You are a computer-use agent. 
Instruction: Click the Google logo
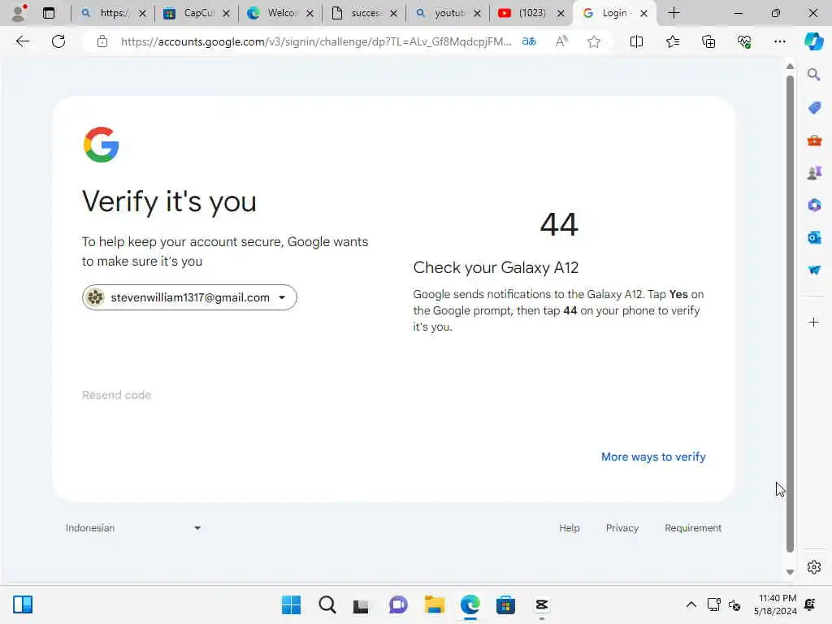pos(101,145)
